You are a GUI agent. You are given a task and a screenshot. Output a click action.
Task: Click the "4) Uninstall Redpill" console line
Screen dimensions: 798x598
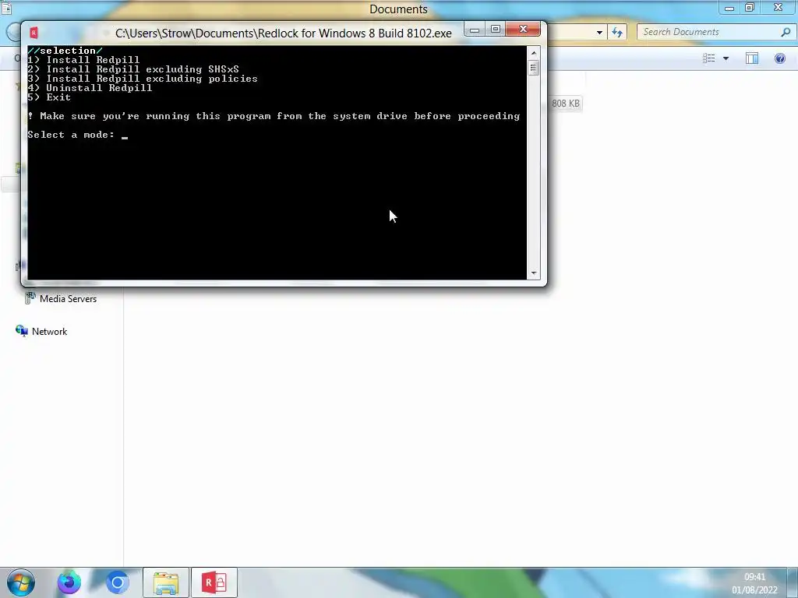click(x=90, y=87)
